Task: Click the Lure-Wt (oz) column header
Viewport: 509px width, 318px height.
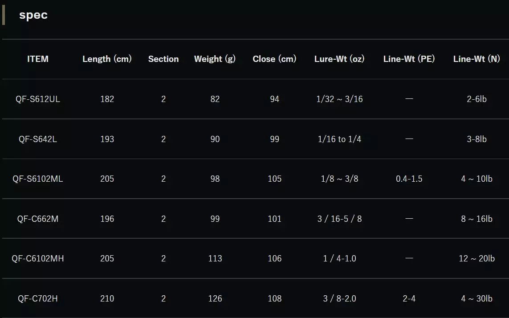Action: 339,59
